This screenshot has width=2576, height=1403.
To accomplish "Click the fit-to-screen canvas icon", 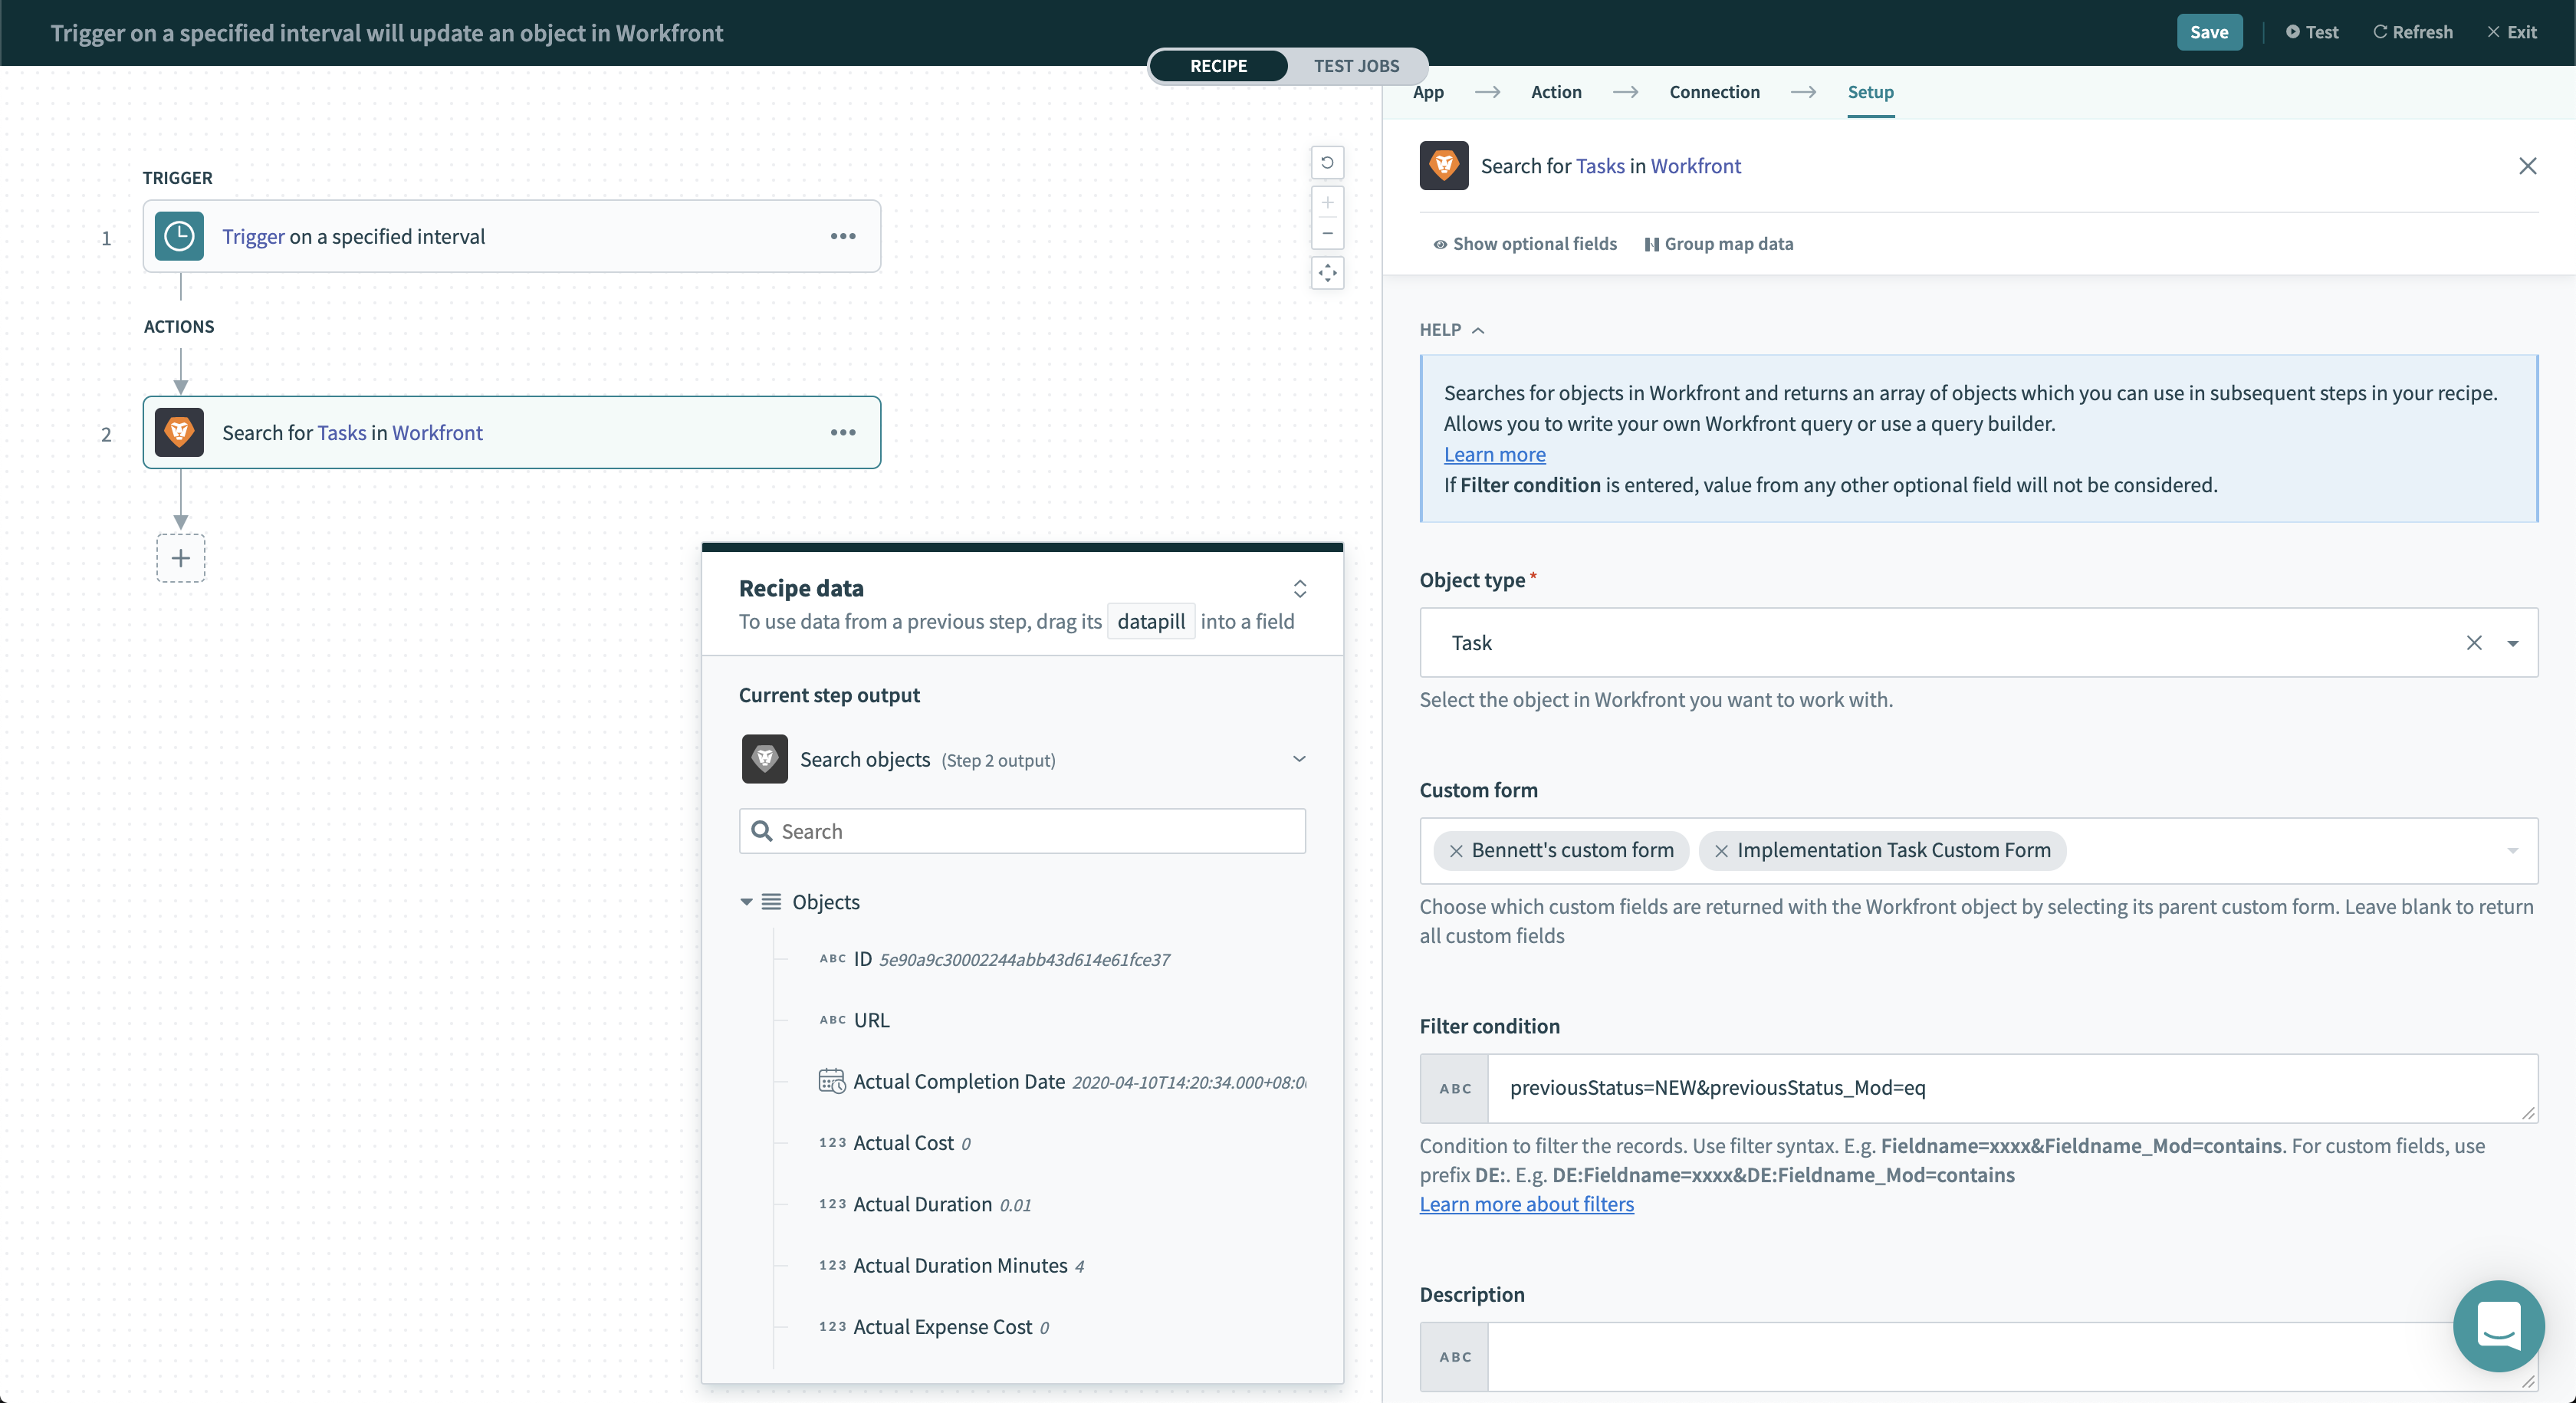I will pyautogui.click(x=1327, y=272).
